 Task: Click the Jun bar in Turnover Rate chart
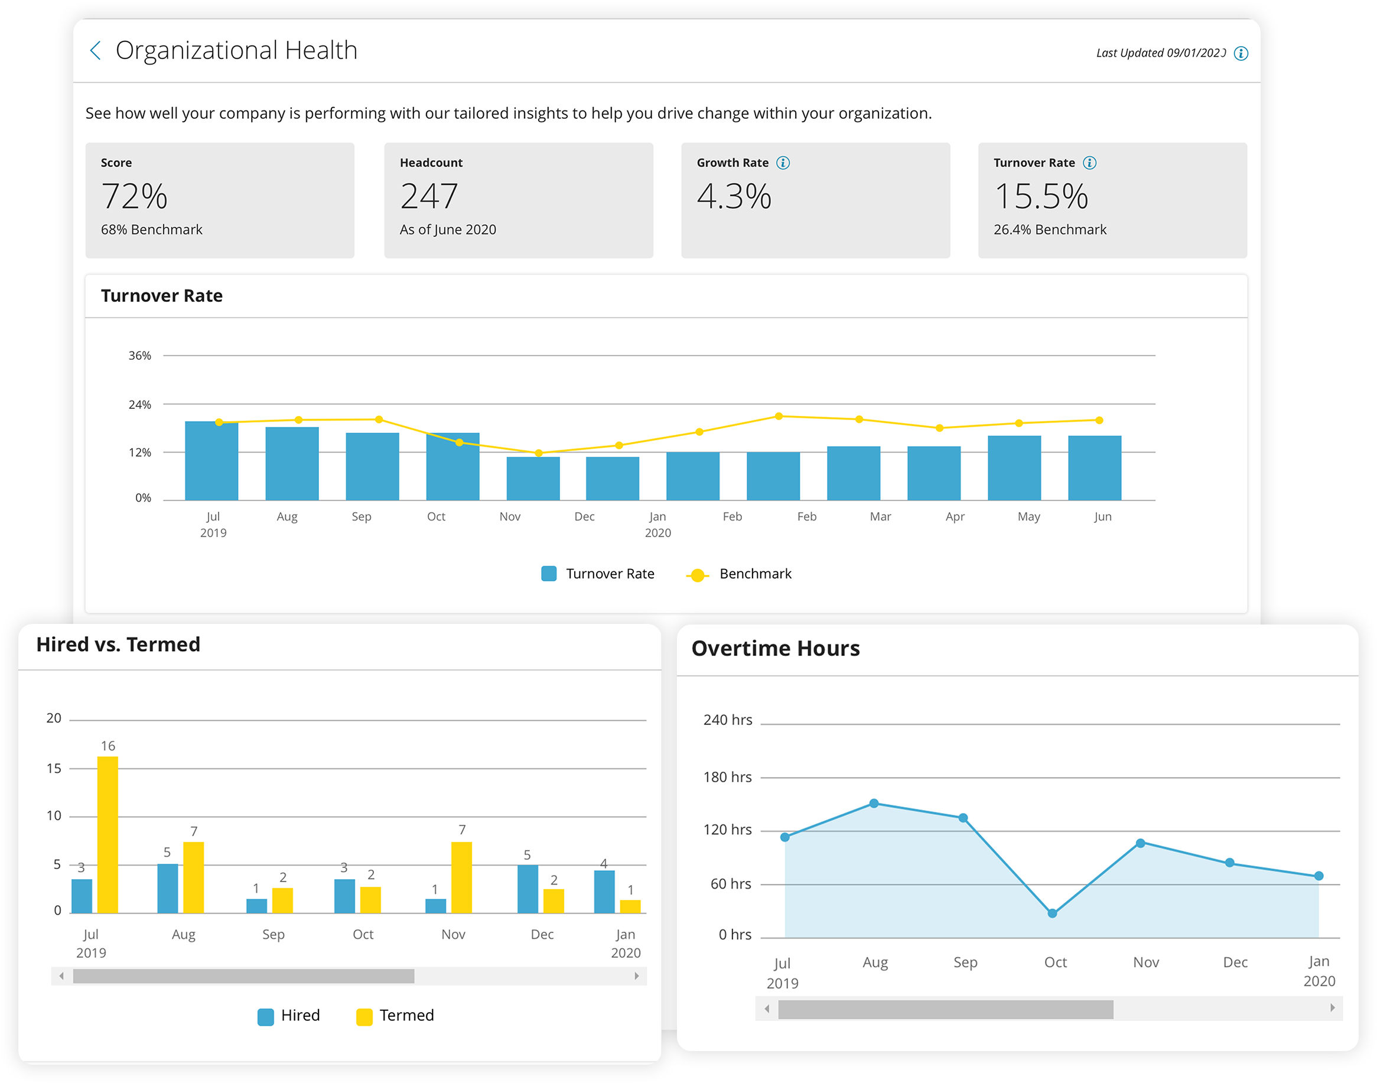point(1094,468)
